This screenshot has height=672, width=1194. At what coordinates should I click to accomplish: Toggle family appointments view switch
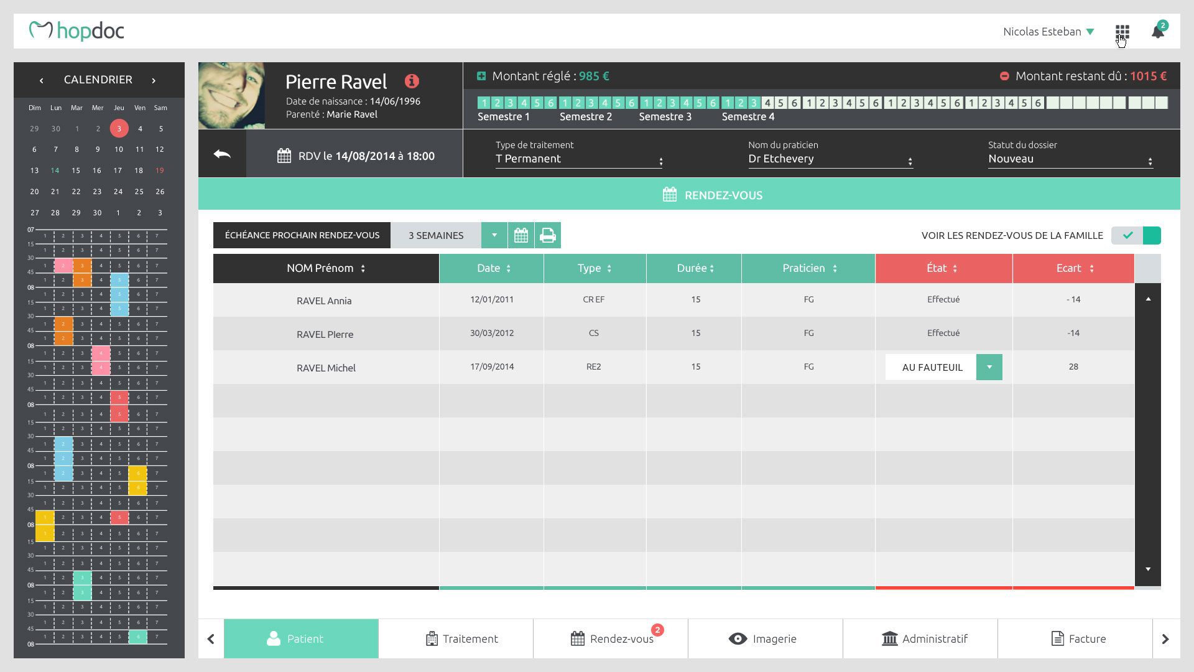[x=1136, y=235]
